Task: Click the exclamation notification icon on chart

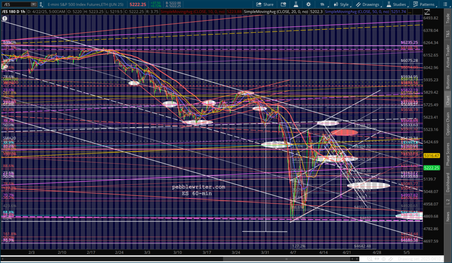Action: (4, 19)
